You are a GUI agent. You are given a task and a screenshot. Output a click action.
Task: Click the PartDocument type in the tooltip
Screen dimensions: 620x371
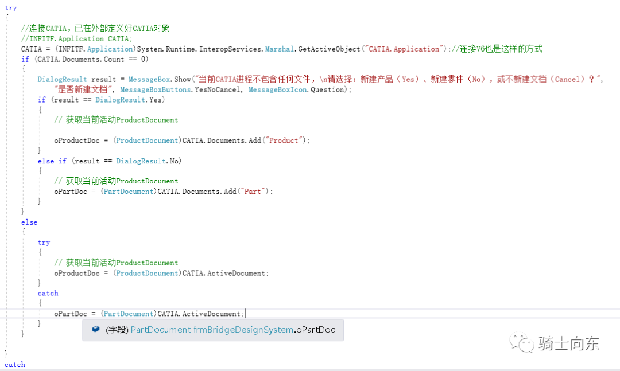(161, 330)
